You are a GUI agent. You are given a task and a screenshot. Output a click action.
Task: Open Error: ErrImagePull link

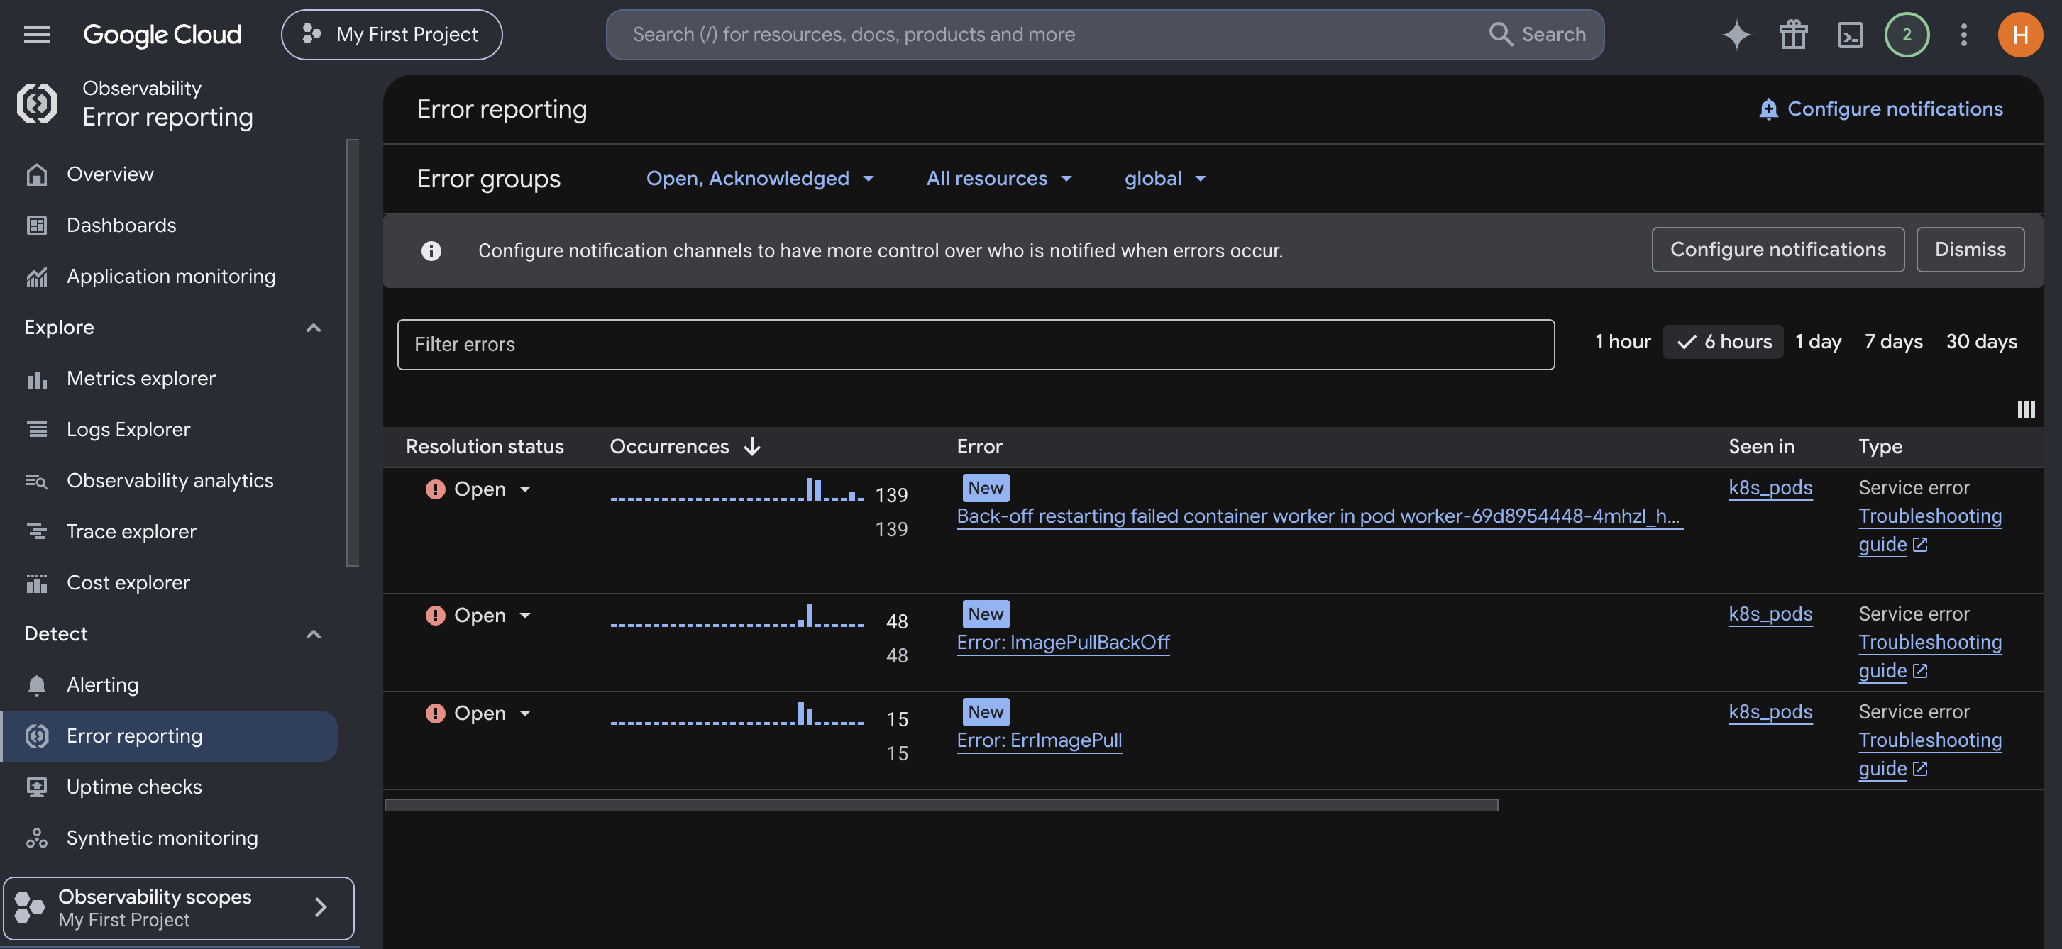click(1039, 740)
